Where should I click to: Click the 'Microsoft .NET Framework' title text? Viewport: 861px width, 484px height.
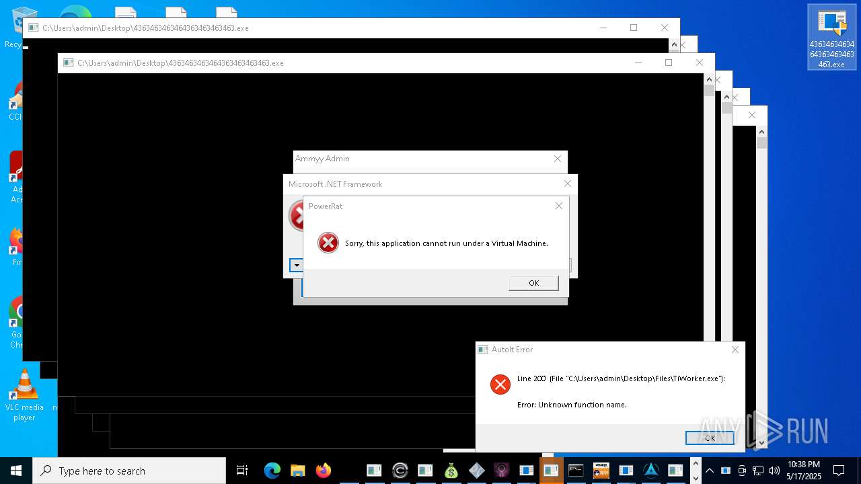tap(336, 184)
